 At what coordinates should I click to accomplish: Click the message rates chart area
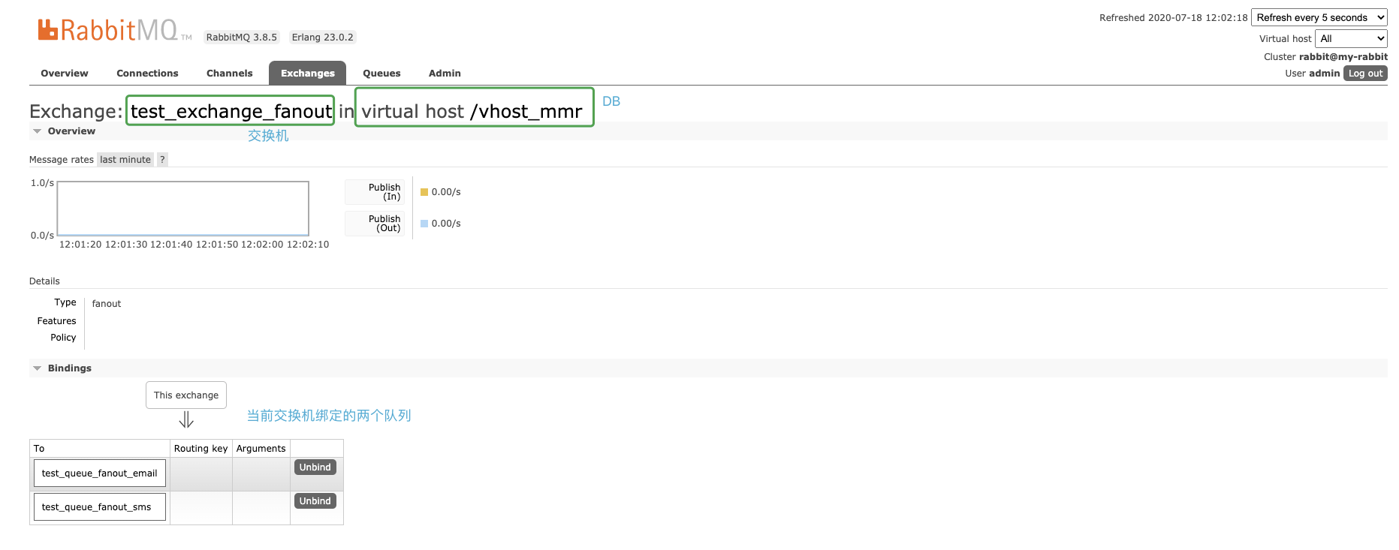[x=183, y=209]
